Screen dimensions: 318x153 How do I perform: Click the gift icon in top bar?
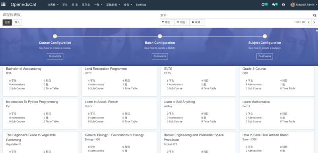coord(283,5)
